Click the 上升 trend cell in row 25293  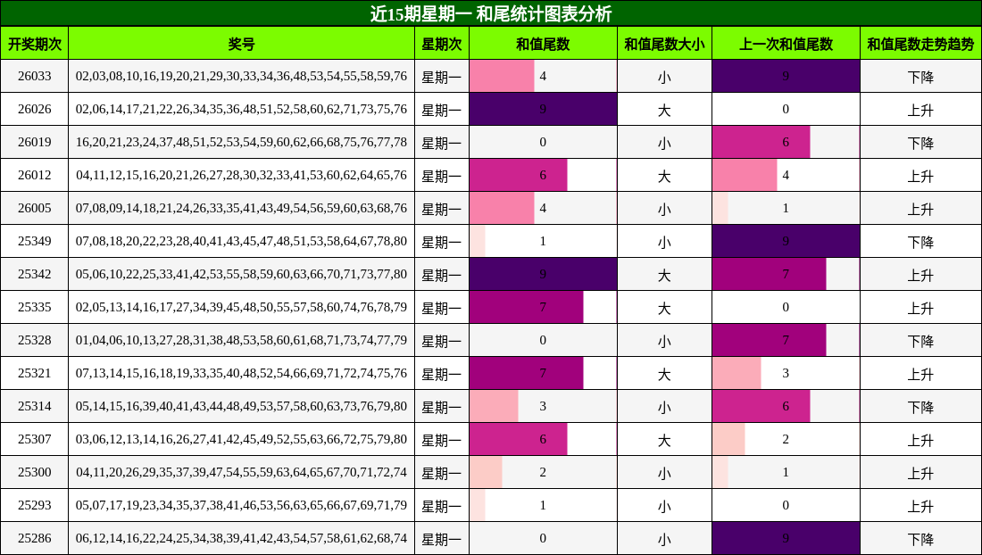[x=920, y=506]
